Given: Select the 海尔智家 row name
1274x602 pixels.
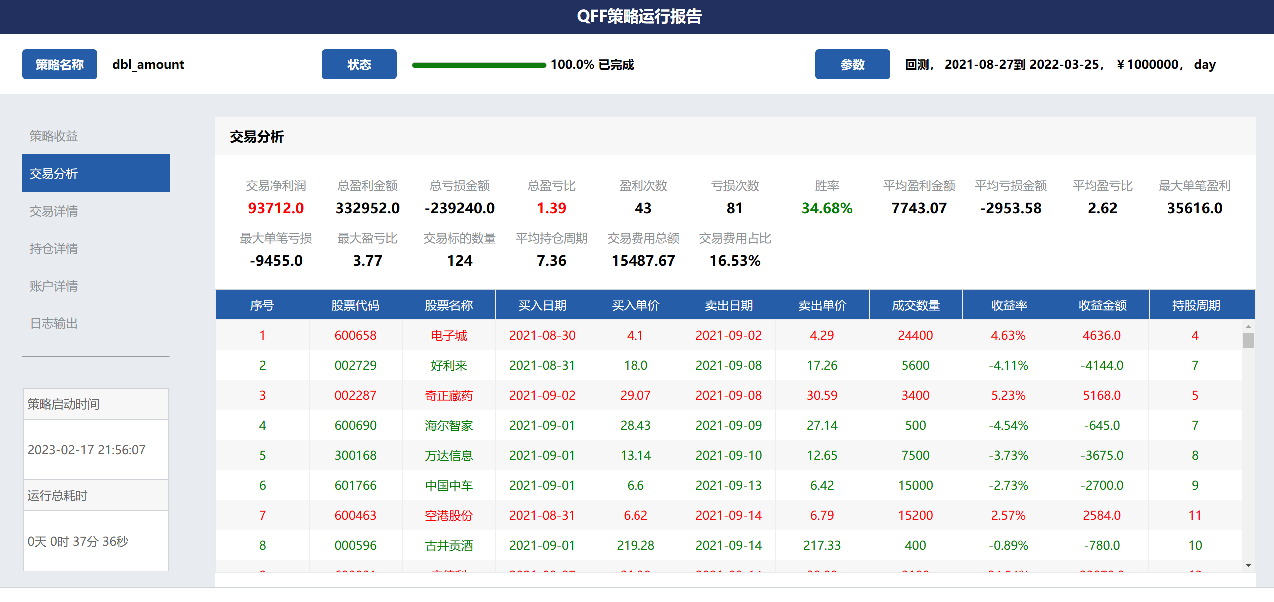Looking at the screenshot, I should [x=449, y=425].
